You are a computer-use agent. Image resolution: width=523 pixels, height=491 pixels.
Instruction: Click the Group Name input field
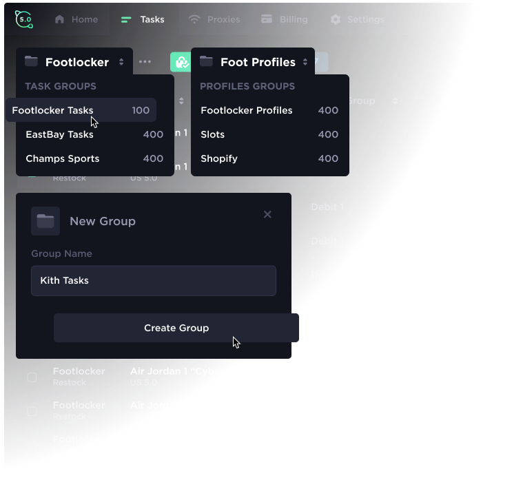click(154, 281)
